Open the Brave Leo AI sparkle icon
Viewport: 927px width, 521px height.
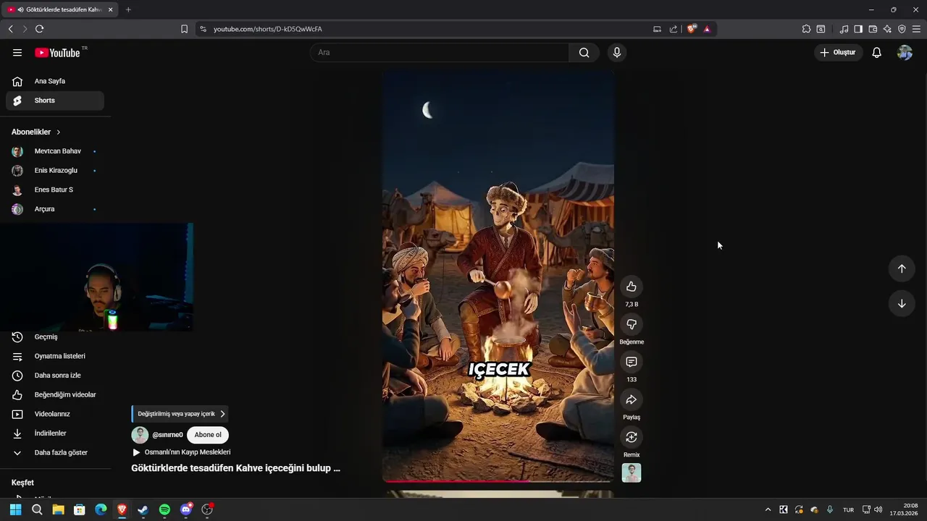887,29
